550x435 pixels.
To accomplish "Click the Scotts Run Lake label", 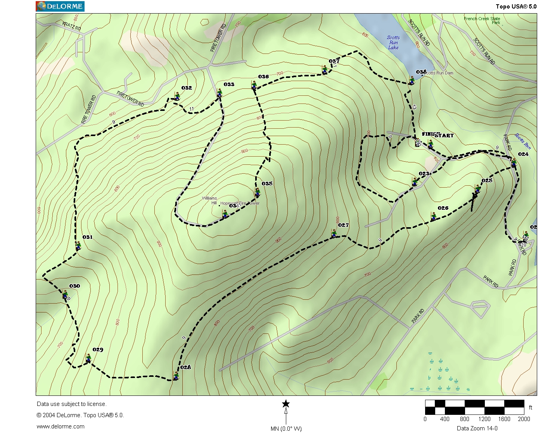I will [x=393, y=43].
